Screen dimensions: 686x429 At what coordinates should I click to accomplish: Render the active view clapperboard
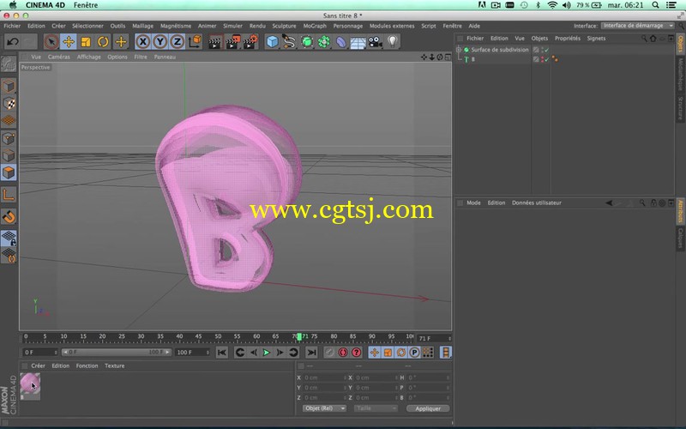(x=214, y=42)
